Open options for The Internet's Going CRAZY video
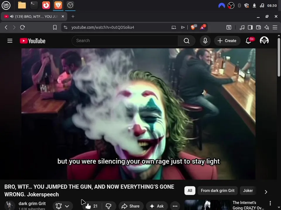 tap(270, 203)
